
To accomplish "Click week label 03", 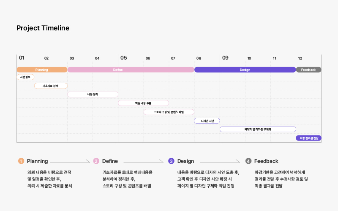I will (x=72, y=58).
